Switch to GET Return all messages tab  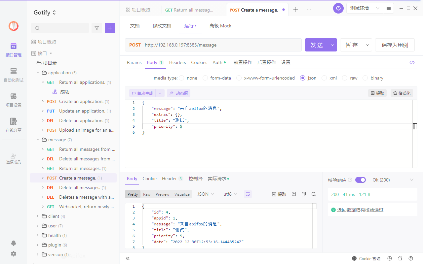[x=189, y=10]
